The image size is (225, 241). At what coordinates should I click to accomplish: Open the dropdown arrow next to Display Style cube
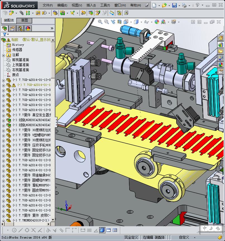[141, 22]
